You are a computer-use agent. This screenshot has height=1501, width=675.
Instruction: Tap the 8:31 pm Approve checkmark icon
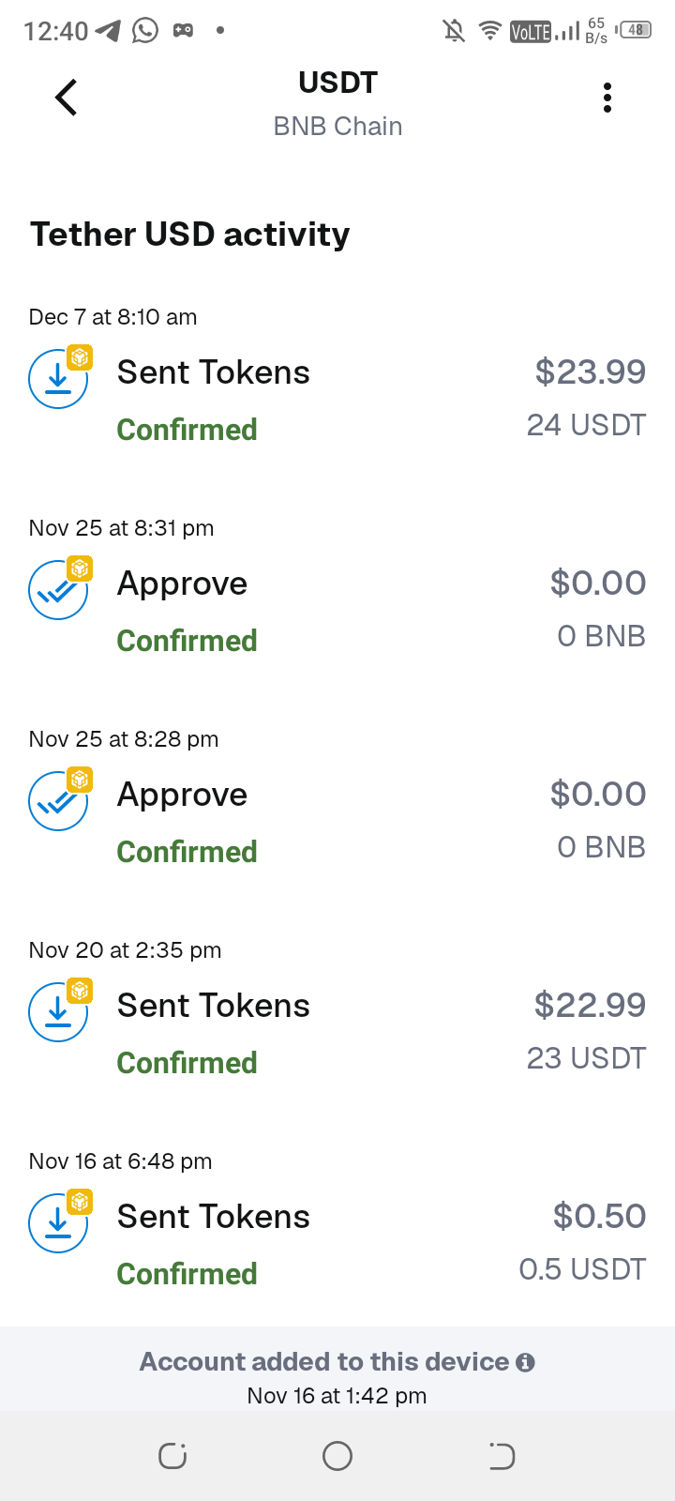click(59, 589)
